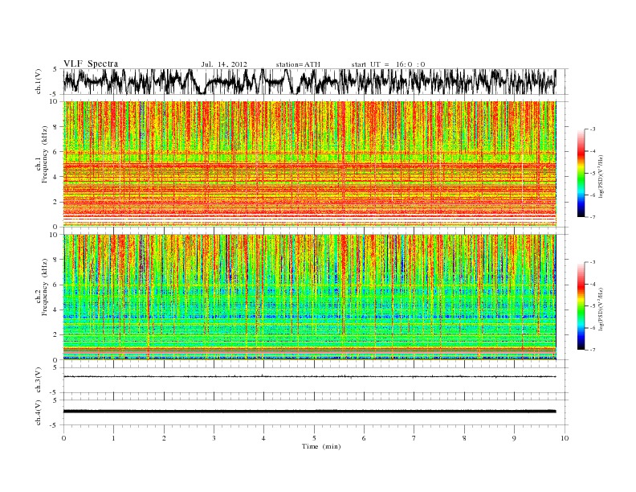
Task: Click the ch.1 spectrogram panel
Action: (x=309, y=163)
